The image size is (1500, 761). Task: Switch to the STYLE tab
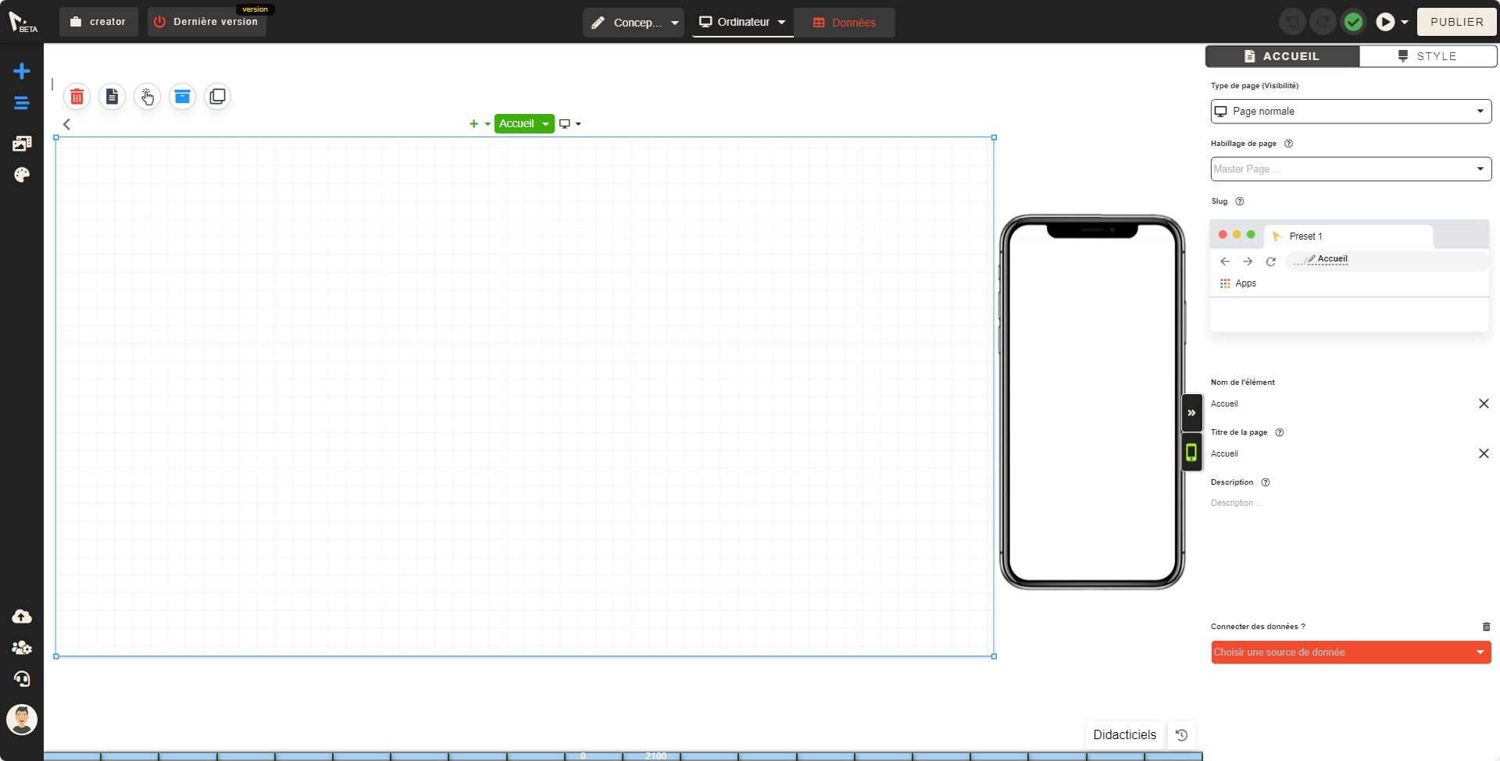pos(1427,56)
